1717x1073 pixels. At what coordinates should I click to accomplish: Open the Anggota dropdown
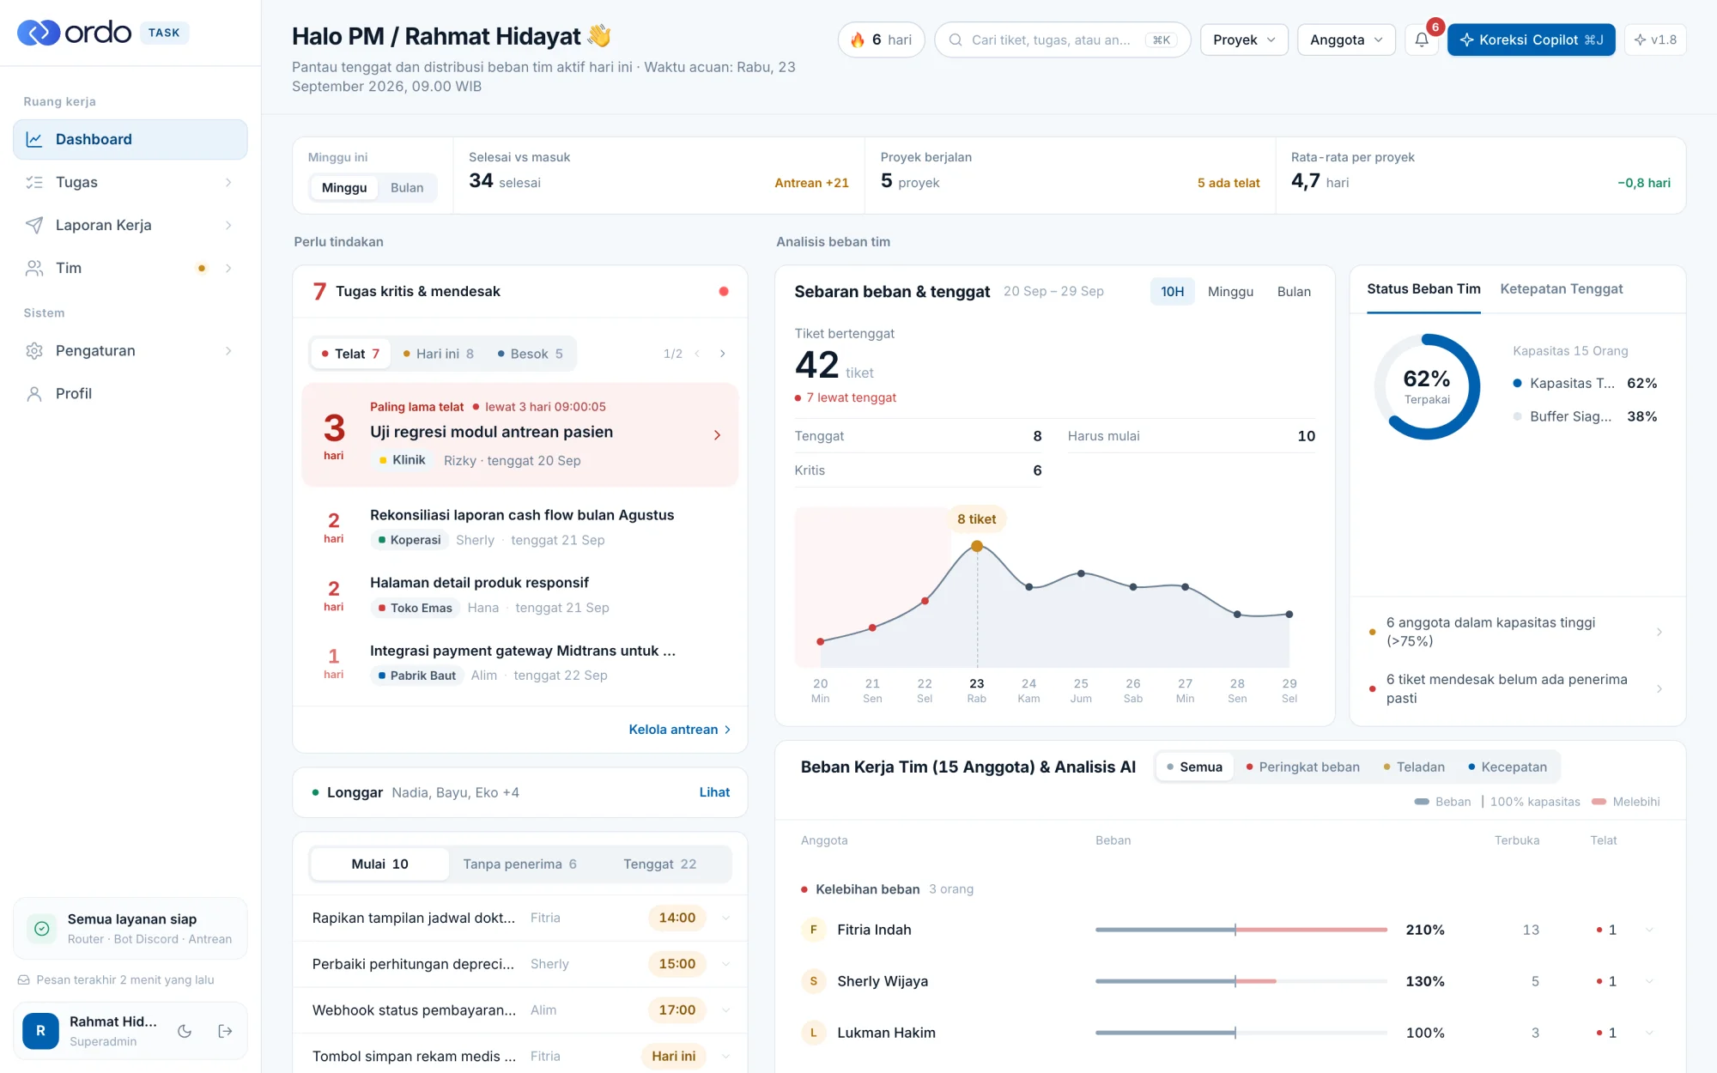point(1346,39)
